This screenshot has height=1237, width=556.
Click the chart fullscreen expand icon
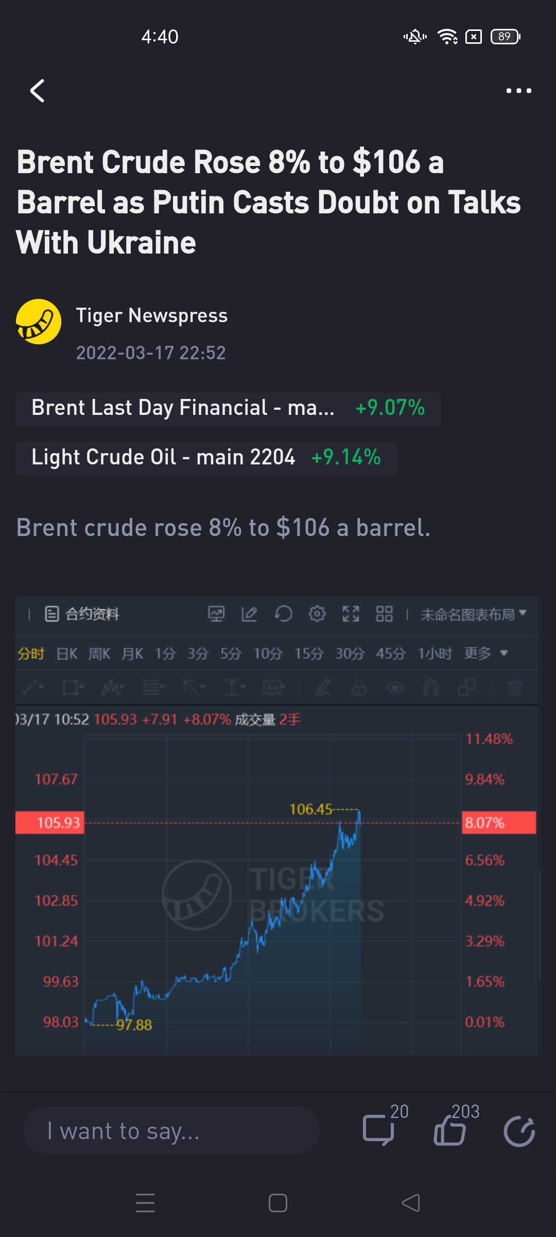click(x=351, y=614)
